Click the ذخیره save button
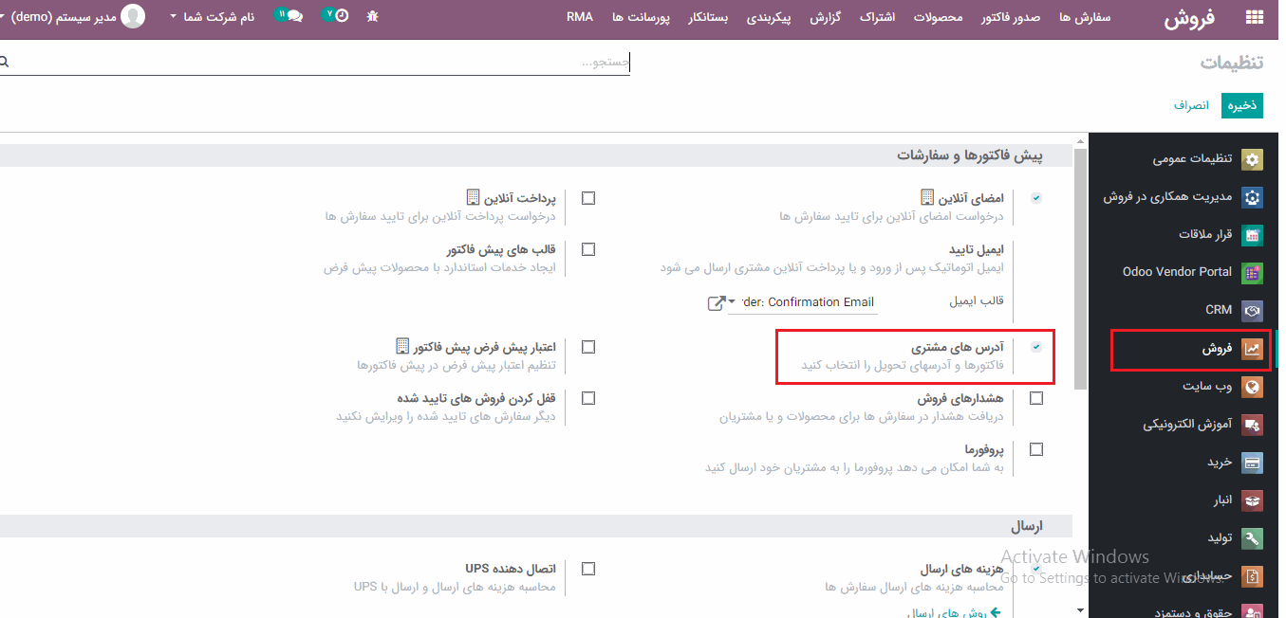 [x=1242, y=105]
